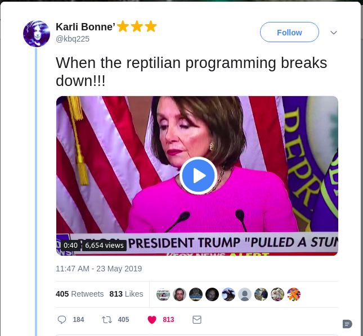Viewport: 363px width, 336px height.
Task: Play the embedded tweet video
Action: (x=198, y=176)
